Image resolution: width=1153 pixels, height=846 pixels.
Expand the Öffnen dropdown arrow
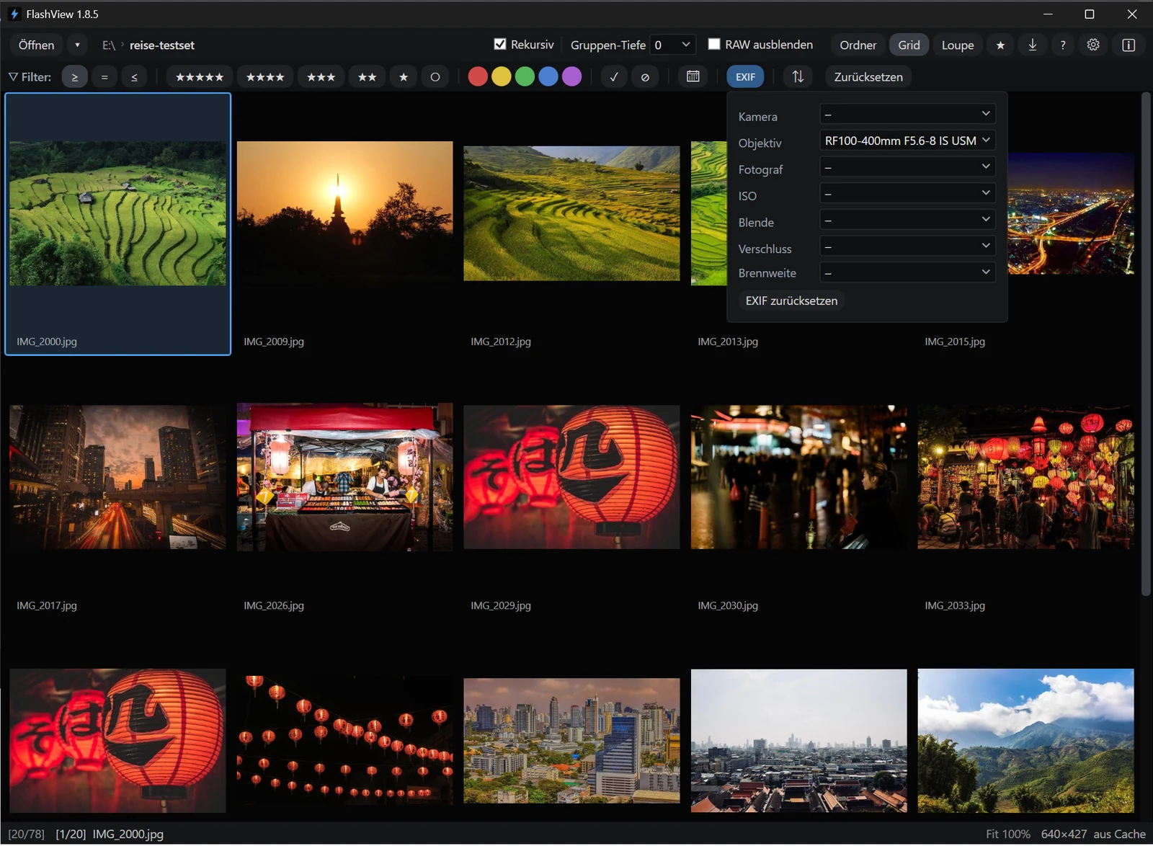(x=77, y=45)
